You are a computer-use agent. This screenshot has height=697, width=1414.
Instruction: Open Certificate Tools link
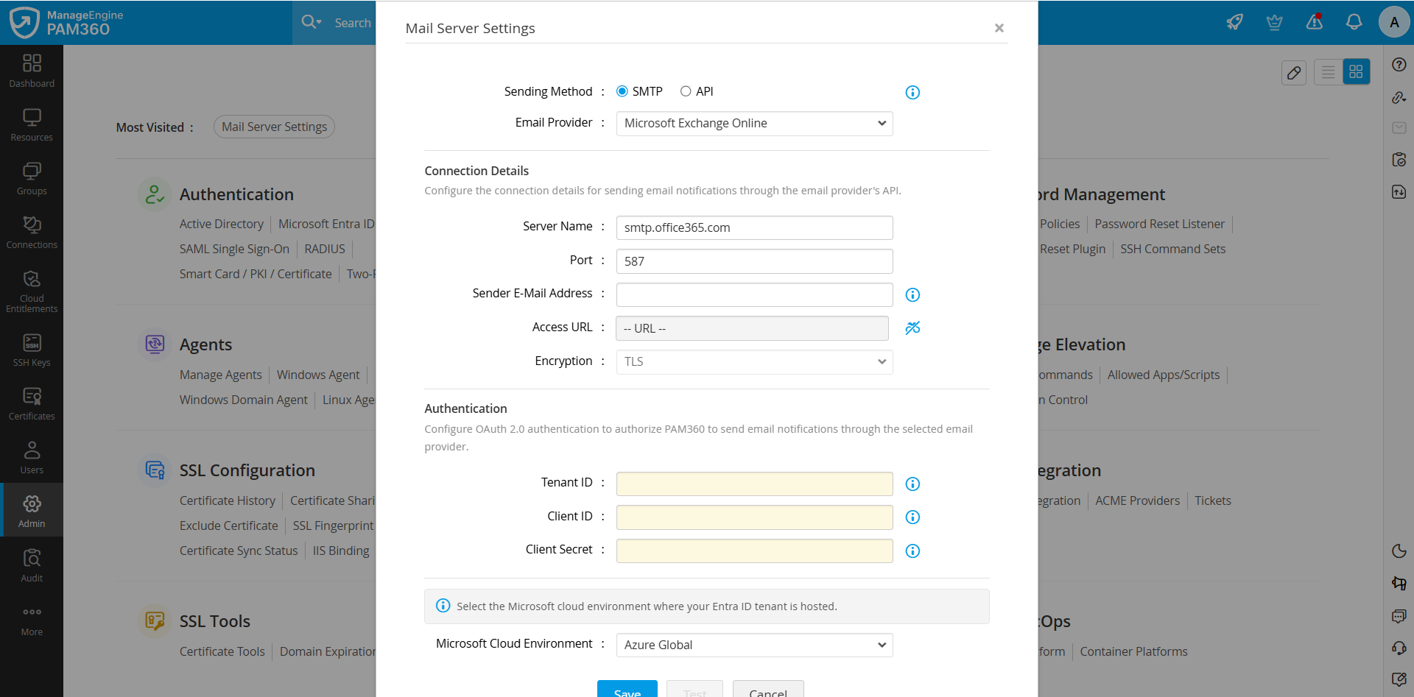(222, 651)
